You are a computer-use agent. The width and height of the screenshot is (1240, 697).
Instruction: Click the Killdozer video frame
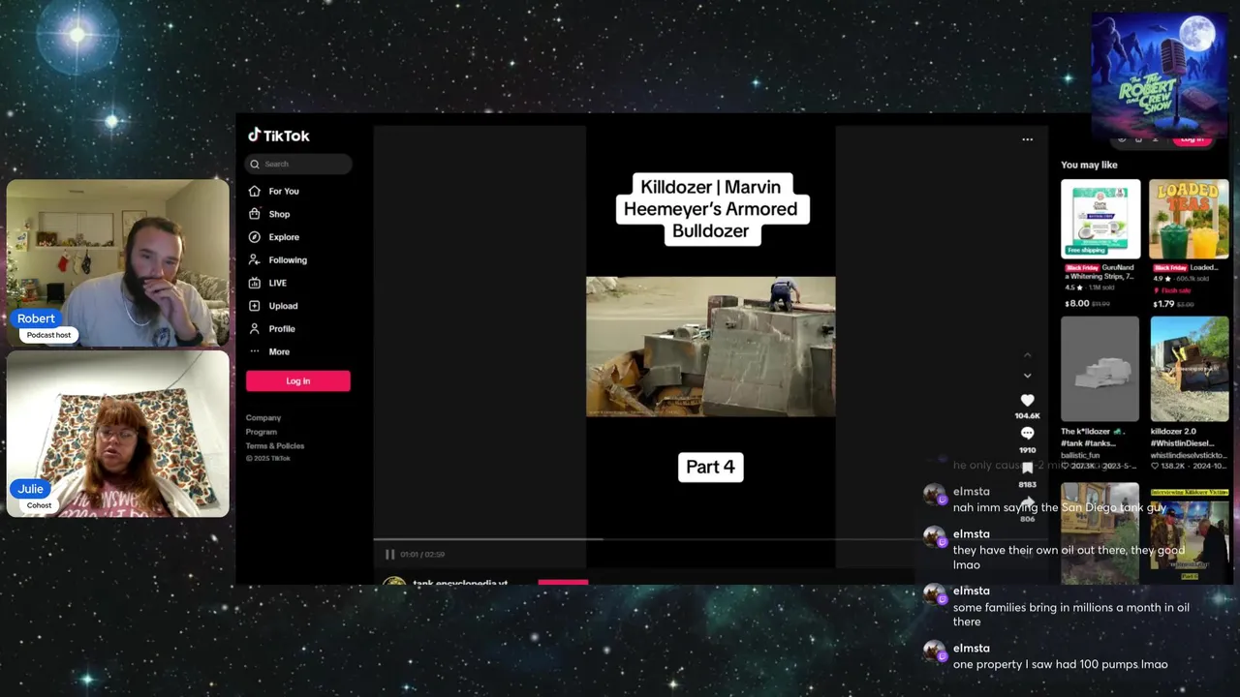[x=710, y=347]
